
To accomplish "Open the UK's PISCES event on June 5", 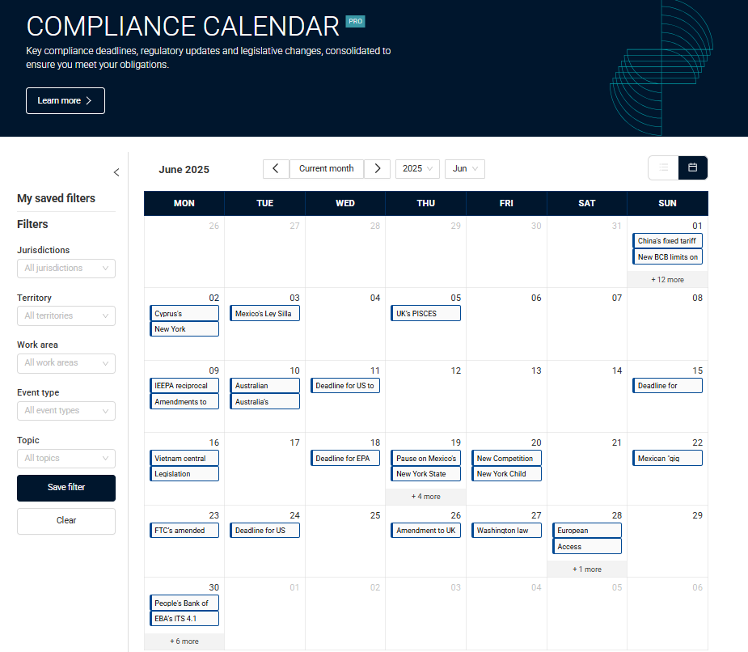I will 425,313.
